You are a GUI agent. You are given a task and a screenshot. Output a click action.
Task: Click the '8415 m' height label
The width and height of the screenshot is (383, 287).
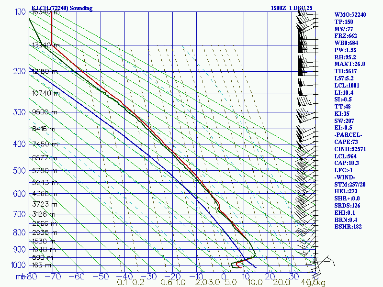(x=44, y=129)
